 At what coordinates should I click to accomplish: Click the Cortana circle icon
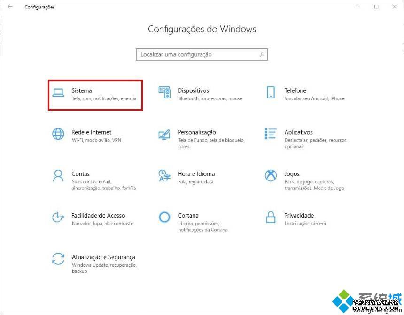164,217
